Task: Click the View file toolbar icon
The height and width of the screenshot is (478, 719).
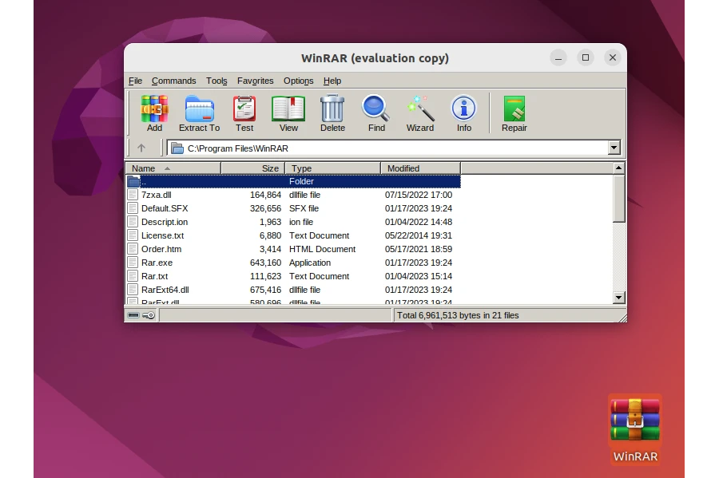Action: pos(288,113)
